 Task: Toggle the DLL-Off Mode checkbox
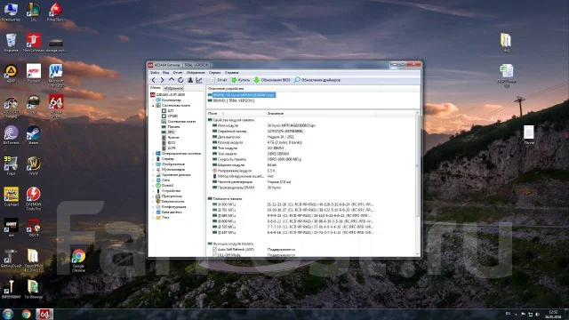click(214, 255)
